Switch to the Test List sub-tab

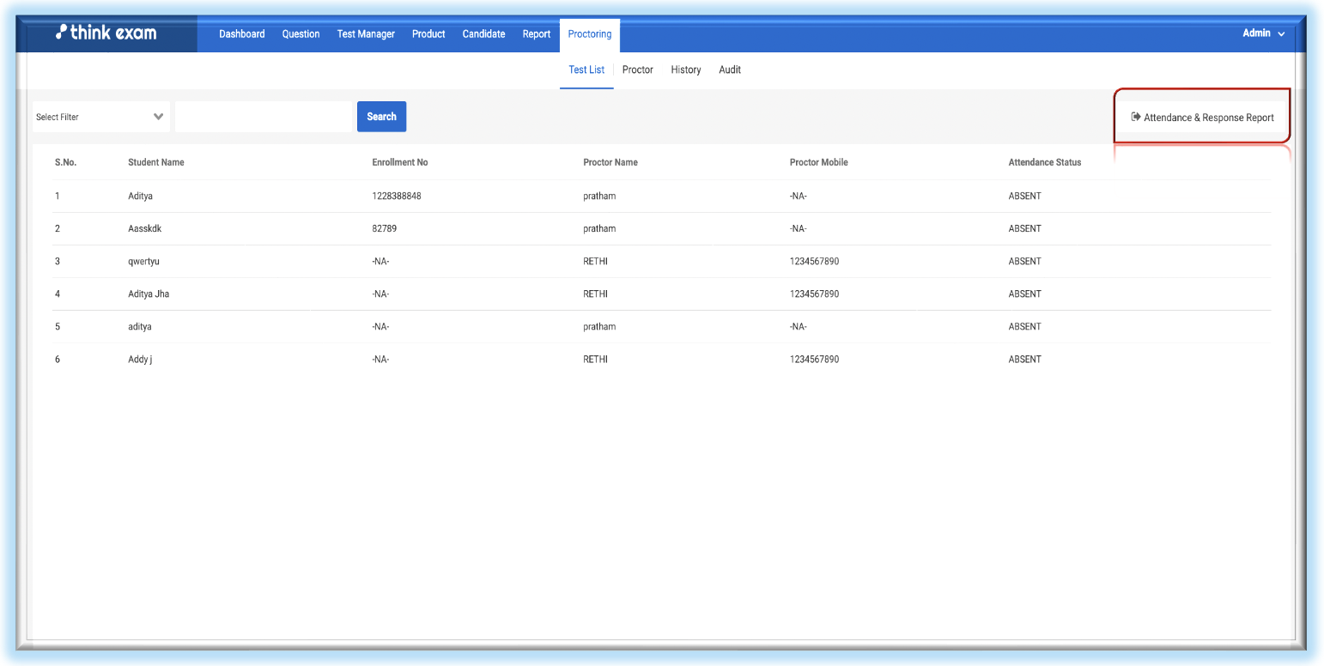[x=586, y=70]
